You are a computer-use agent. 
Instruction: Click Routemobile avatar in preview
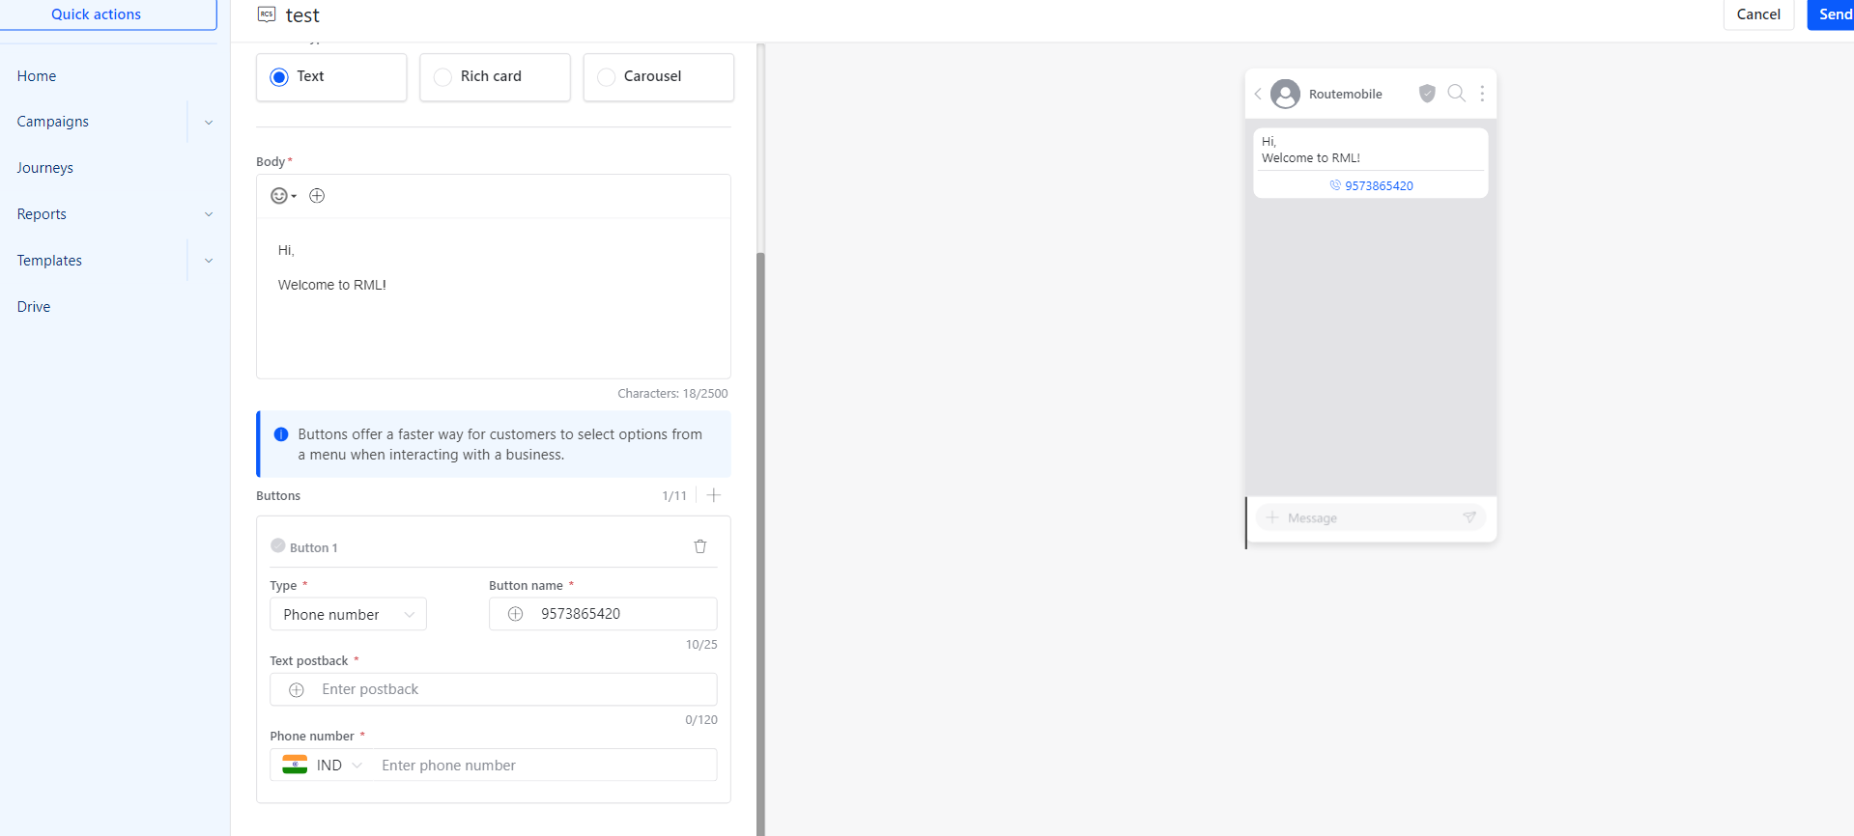point(1285,94)
